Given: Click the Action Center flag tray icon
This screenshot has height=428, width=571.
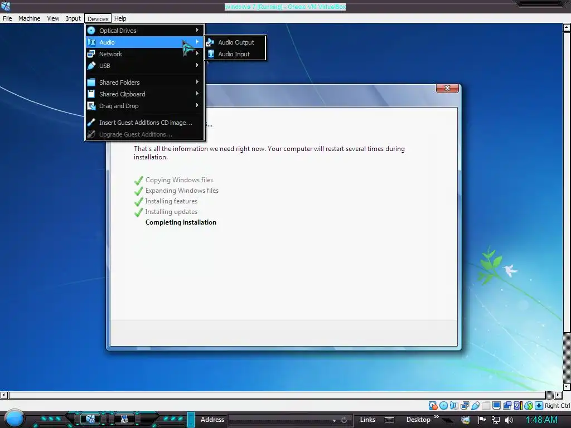Looking at the screenshot, I should [482, 420].
